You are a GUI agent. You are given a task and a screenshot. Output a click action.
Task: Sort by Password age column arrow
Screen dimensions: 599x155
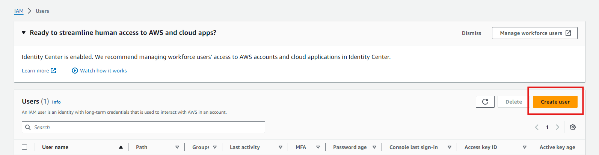pos(374,147)
